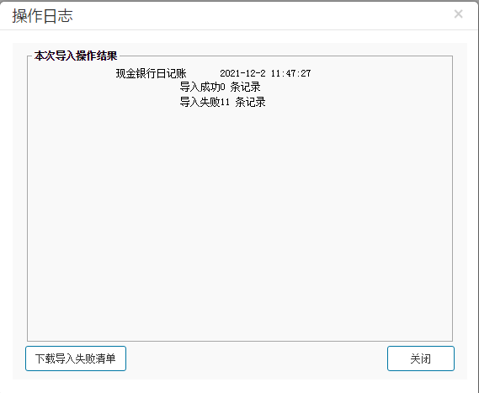The image size is (479, 393).
Task: Click the failure count number 11
Action: [x=225, y=102]
